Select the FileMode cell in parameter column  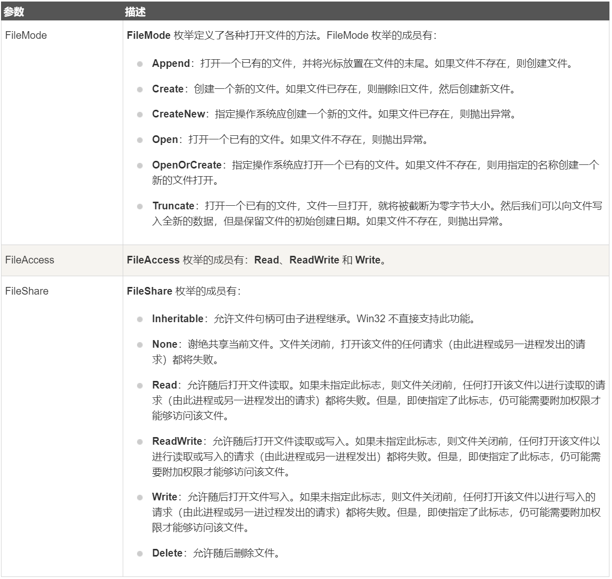[x=26, y=35]
